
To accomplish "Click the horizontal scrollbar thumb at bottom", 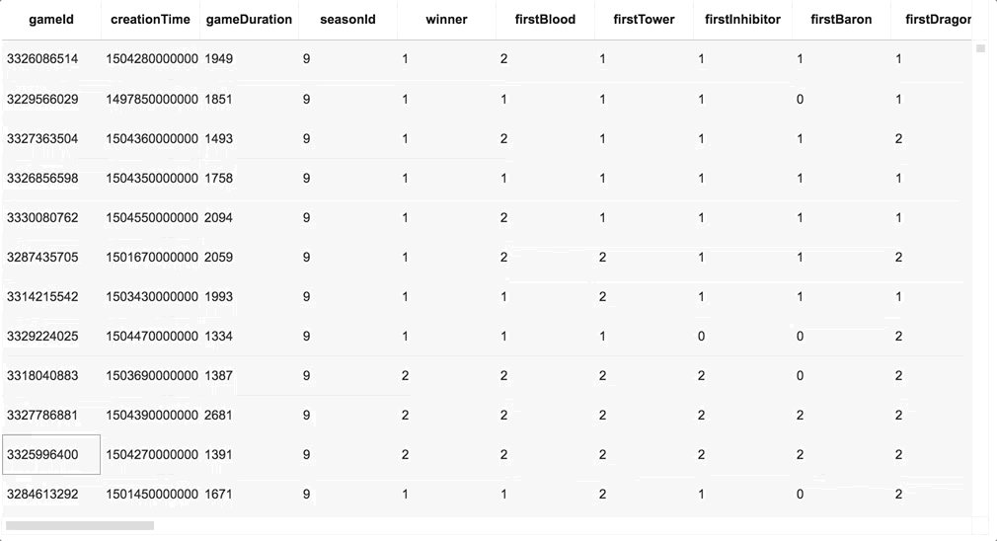I will [80, 526].
